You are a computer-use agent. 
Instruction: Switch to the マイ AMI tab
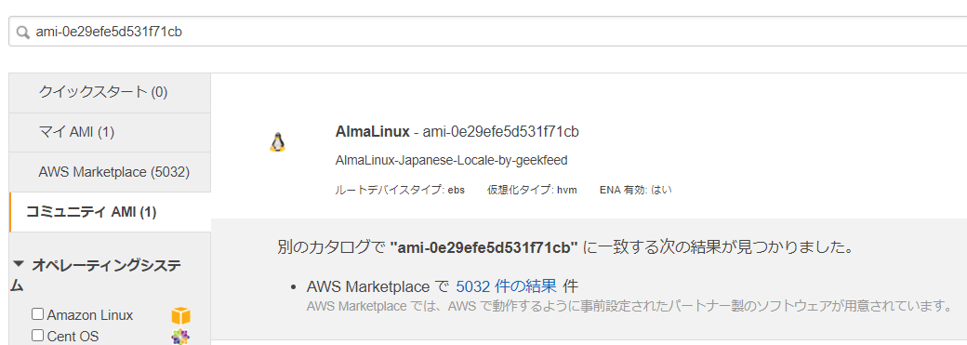(110, 132)
